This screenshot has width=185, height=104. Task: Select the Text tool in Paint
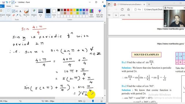(x=20, y=11)
